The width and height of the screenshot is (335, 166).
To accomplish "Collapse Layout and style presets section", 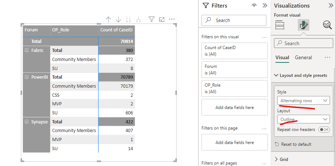I will [301, 75].
